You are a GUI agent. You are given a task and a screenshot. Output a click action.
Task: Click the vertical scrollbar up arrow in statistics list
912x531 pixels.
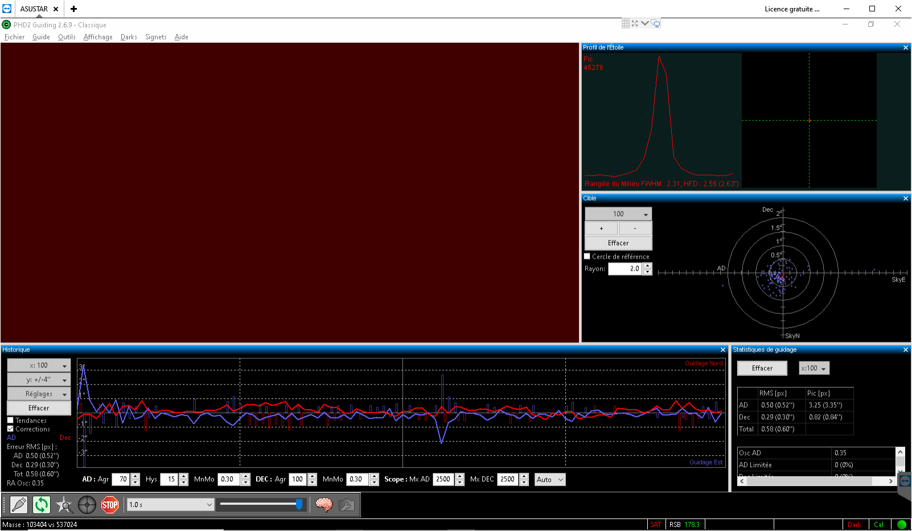900,452
